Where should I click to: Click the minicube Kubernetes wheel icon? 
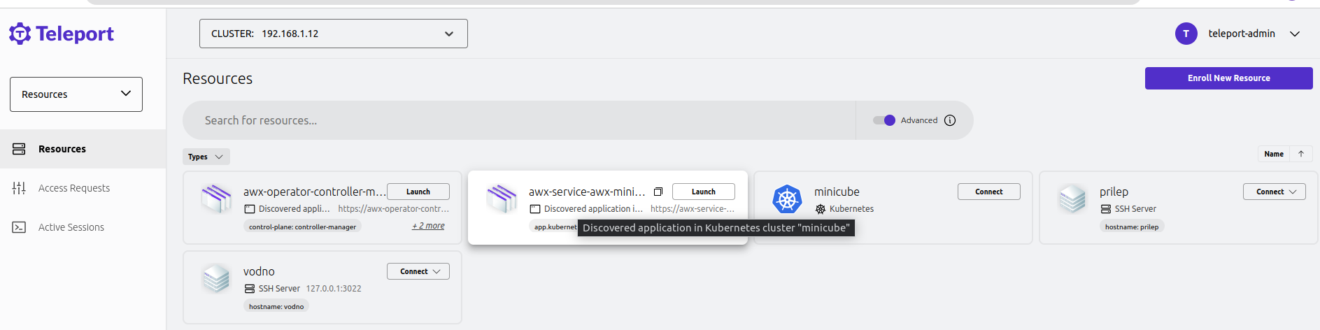pyautogui.click(x=787, y=199)
